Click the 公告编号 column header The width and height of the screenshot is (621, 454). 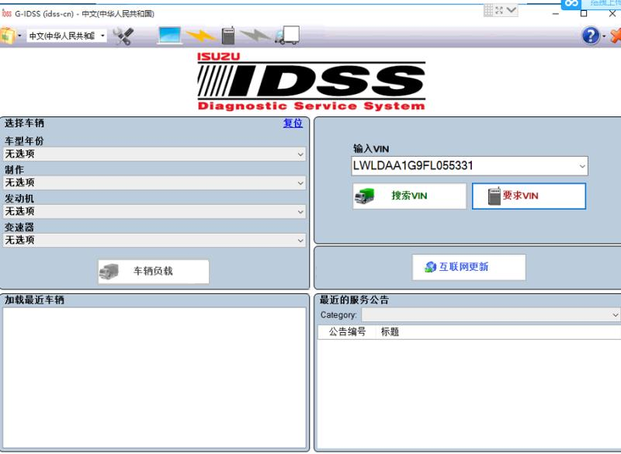tap(347, 331)
